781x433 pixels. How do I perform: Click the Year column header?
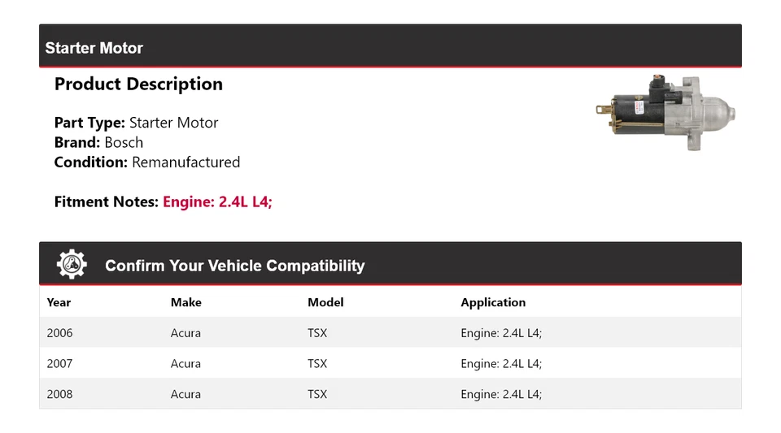coord(59,302)
